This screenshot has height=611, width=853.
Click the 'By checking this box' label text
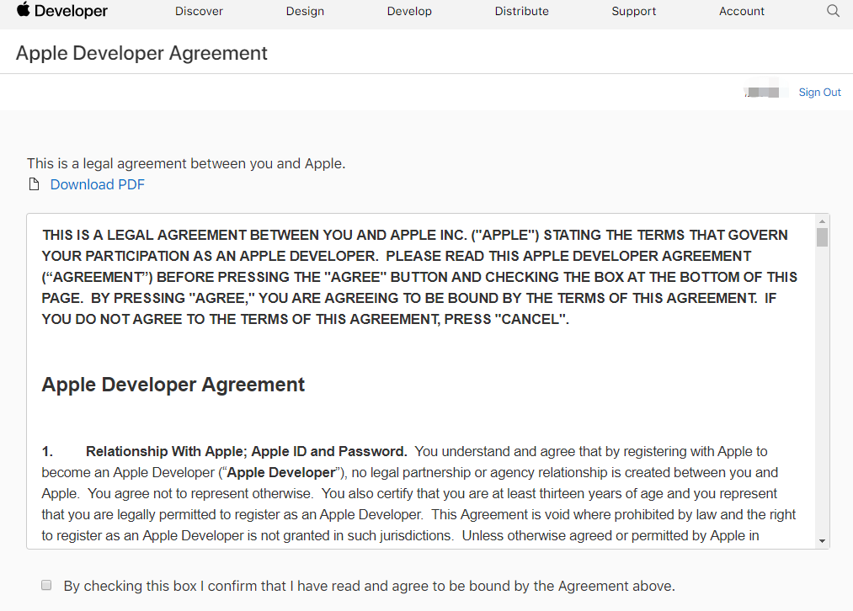tap(369, 586)
